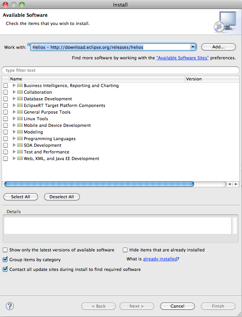Expand the SOA Development category
242x317 pixels.
click(14, 145)
